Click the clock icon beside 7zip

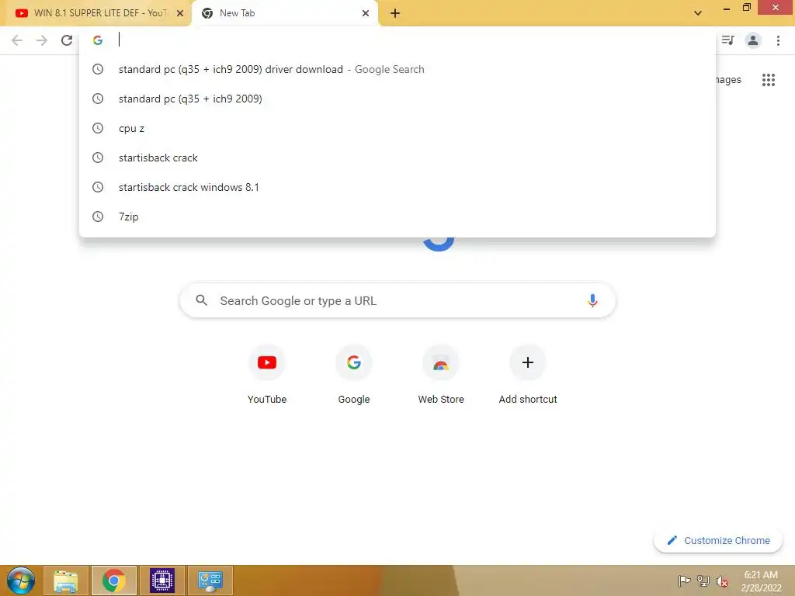[98, 217]
